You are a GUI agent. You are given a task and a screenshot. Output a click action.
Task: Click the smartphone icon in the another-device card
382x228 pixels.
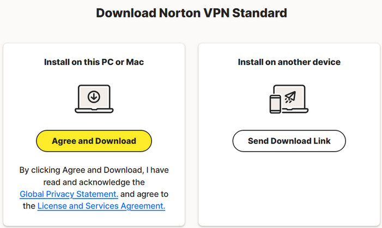click(275, 104)
